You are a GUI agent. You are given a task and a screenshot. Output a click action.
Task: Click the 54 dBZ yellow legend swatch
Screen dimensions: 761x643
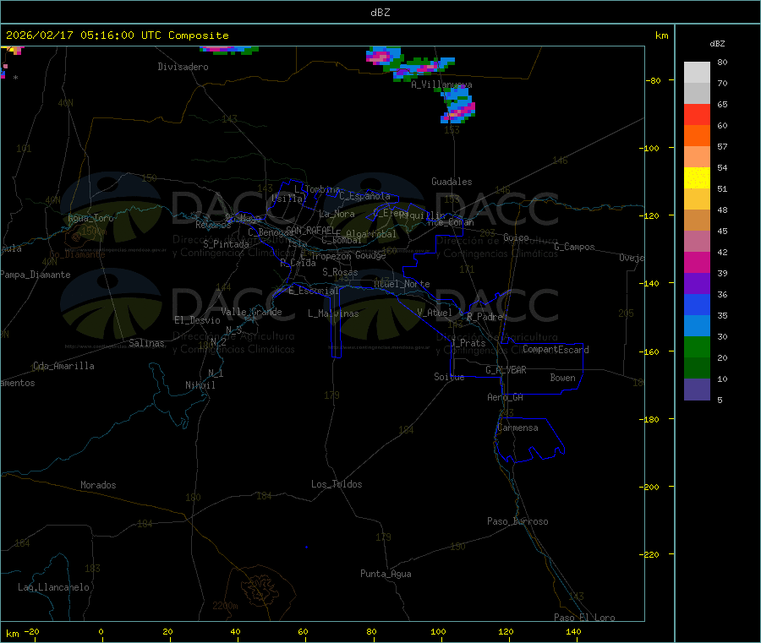pyautogui.click(x=697, y=178)
